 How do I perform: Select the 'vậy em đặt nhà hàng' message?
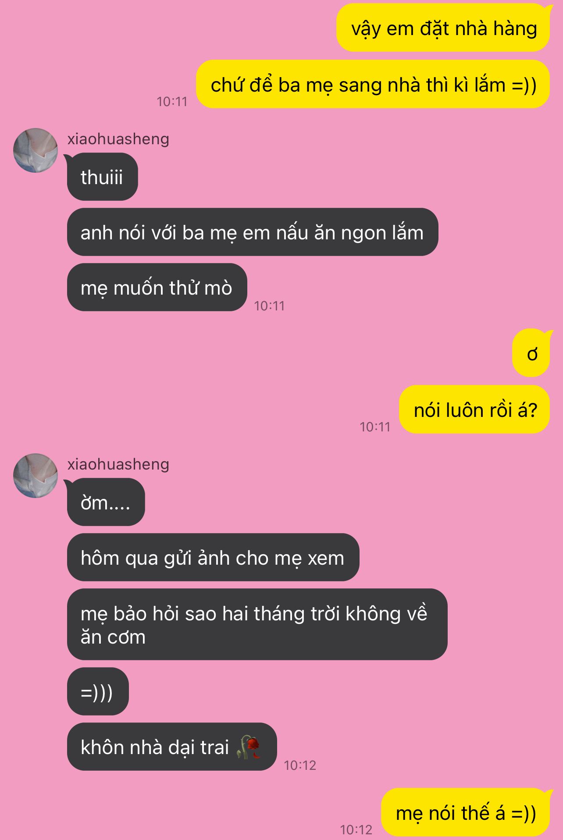tap(443, 28)
